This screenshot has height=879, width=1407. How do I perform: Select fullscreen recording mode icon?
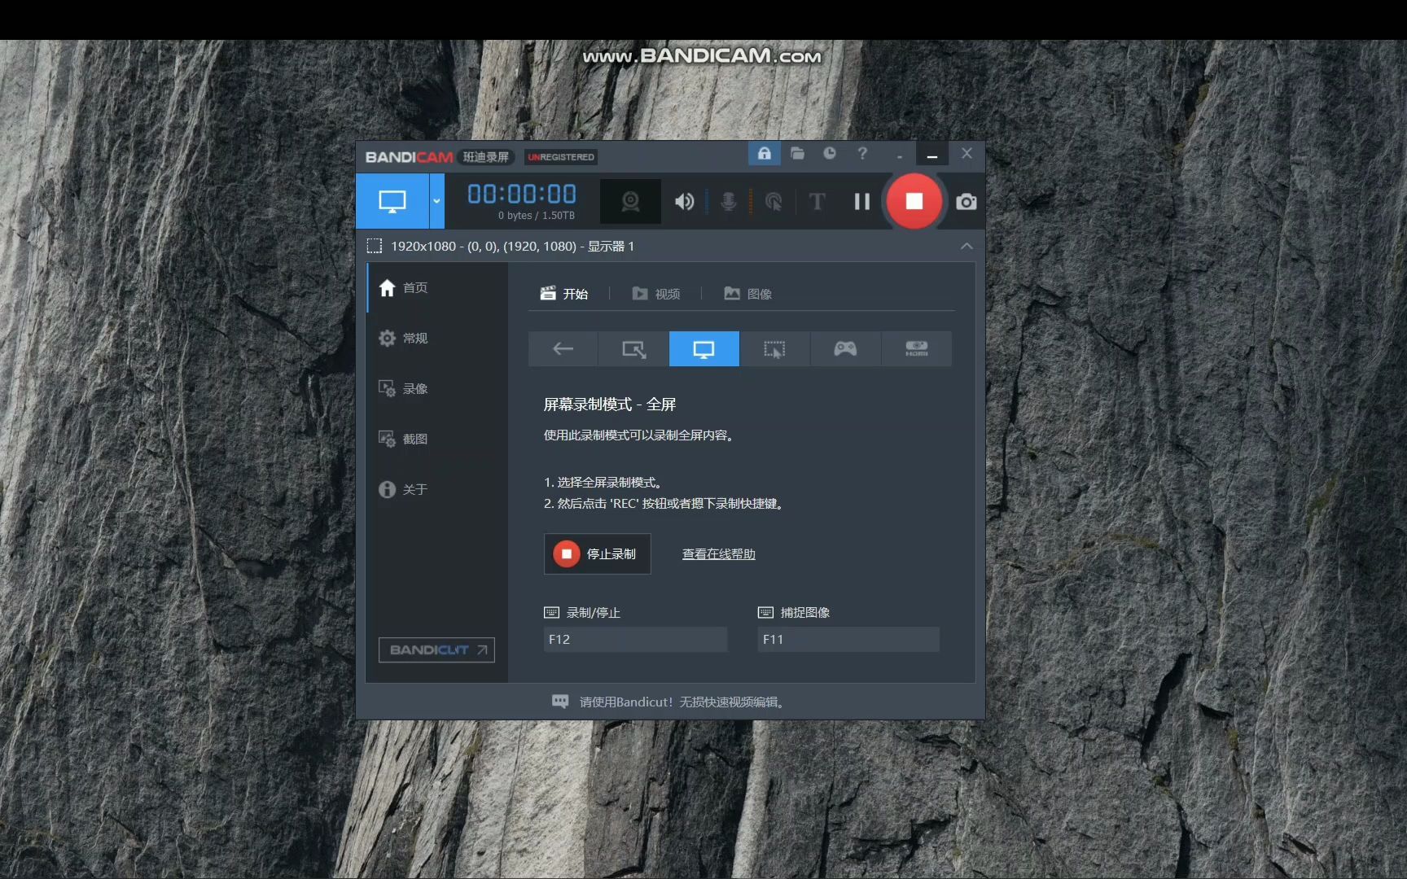(704, 349)
